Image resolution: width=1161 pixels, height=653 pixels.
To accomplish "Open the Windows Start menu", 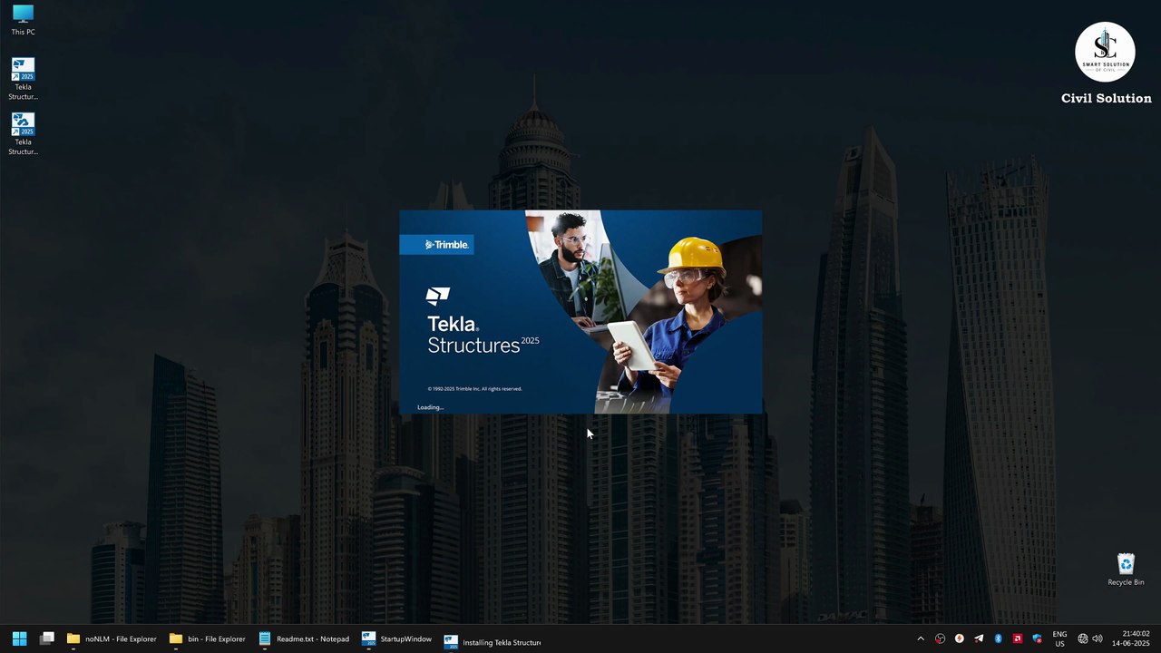I will (x=19, y=638).
